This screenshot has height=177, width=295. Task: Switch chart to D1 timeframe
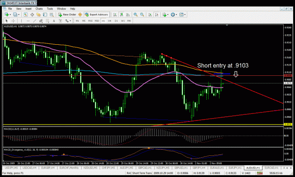pyautogui.click(x=116, y=21)
